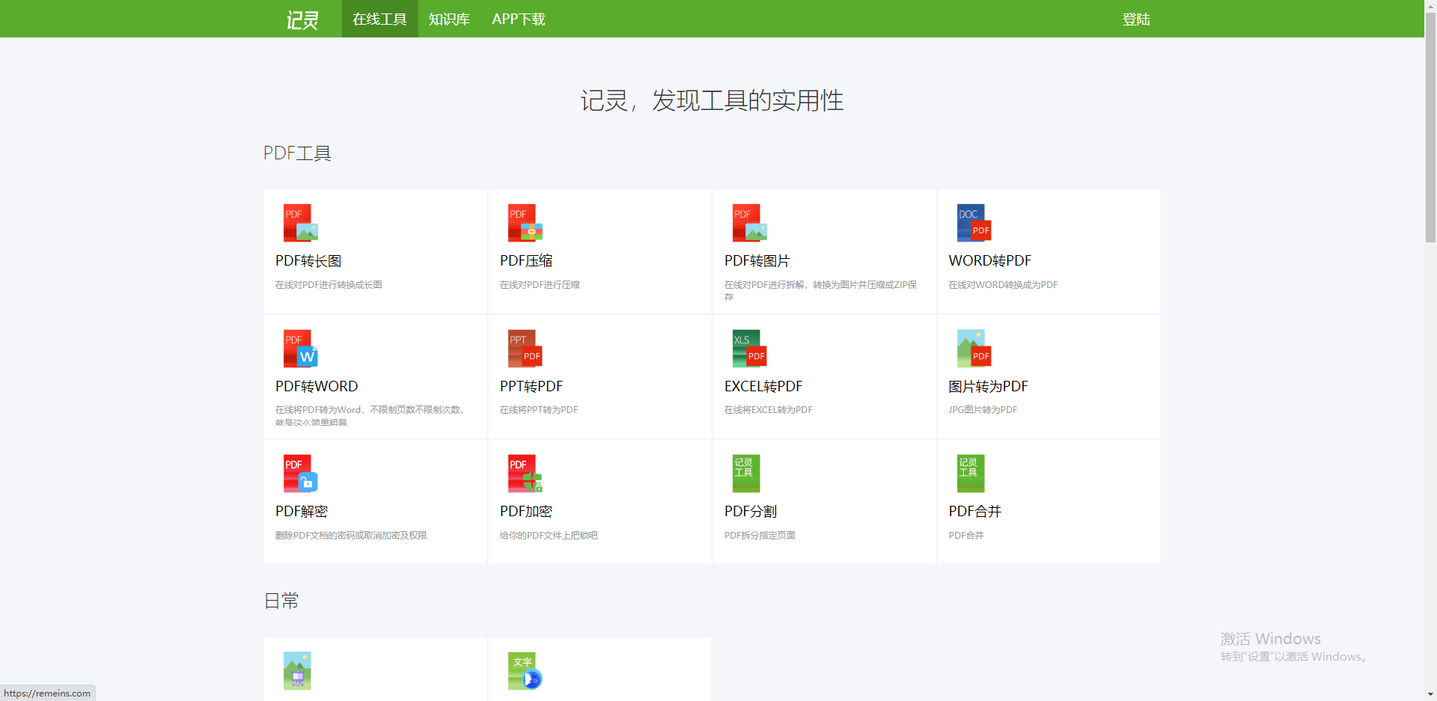Open the PDF压缩 title link
Image resolution: width=1437 pixels, height=701 pixels.
526,261
